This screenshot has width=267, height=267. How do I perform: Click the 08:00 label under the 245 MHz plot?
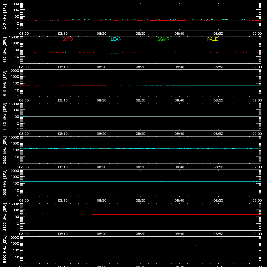pos(24,34)
